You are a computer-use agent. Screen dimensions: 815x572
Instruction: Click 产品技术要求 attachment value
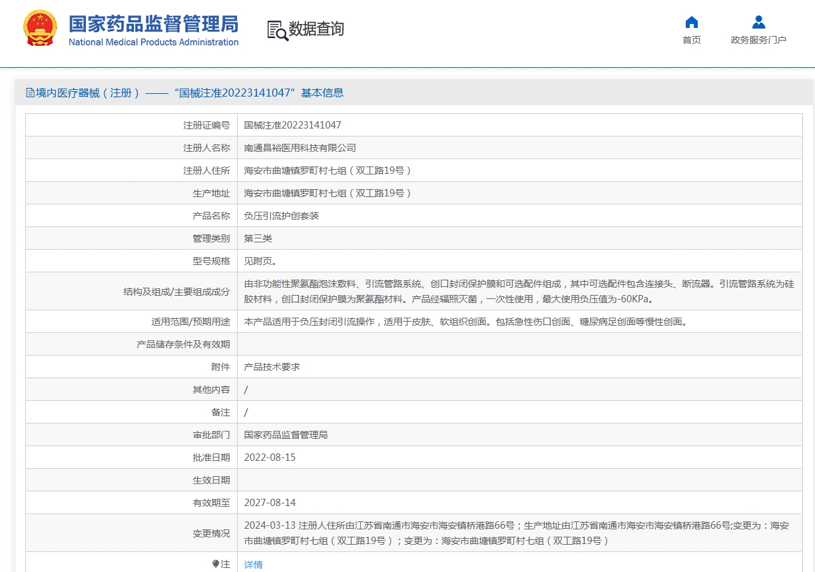click(272, 367)
